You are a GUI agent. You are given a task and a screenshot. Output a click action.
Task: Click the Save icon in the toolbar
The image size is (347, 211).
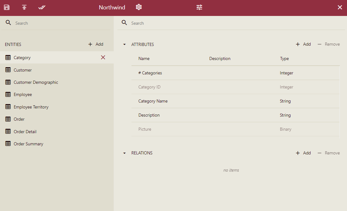[x=7, y=7]
